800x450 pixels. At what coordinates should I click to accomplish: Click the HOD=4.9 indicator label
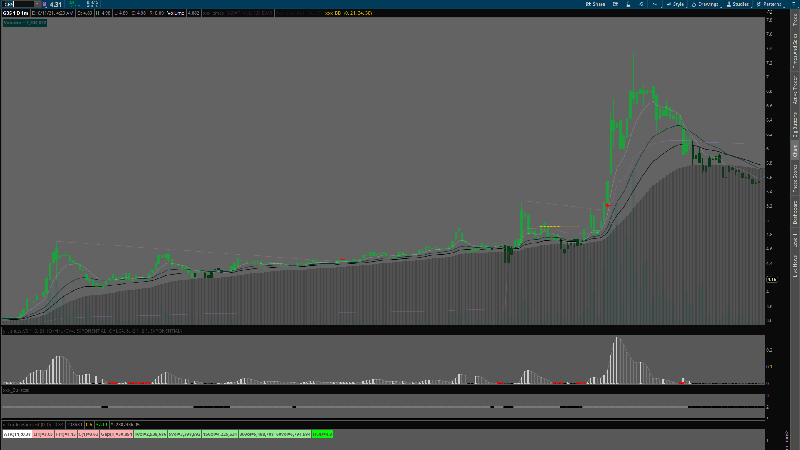click(x=322, y=434)
